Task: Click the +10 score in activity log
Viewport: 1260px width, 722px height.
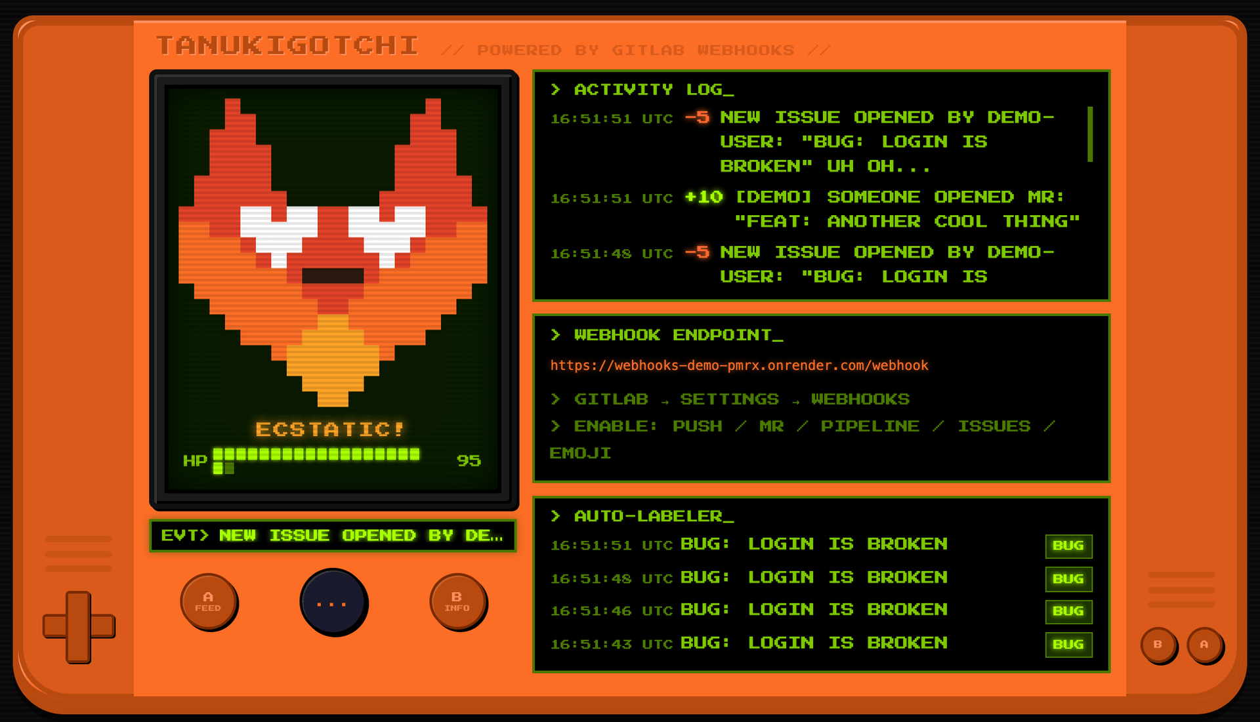Action: coord(703,197)
